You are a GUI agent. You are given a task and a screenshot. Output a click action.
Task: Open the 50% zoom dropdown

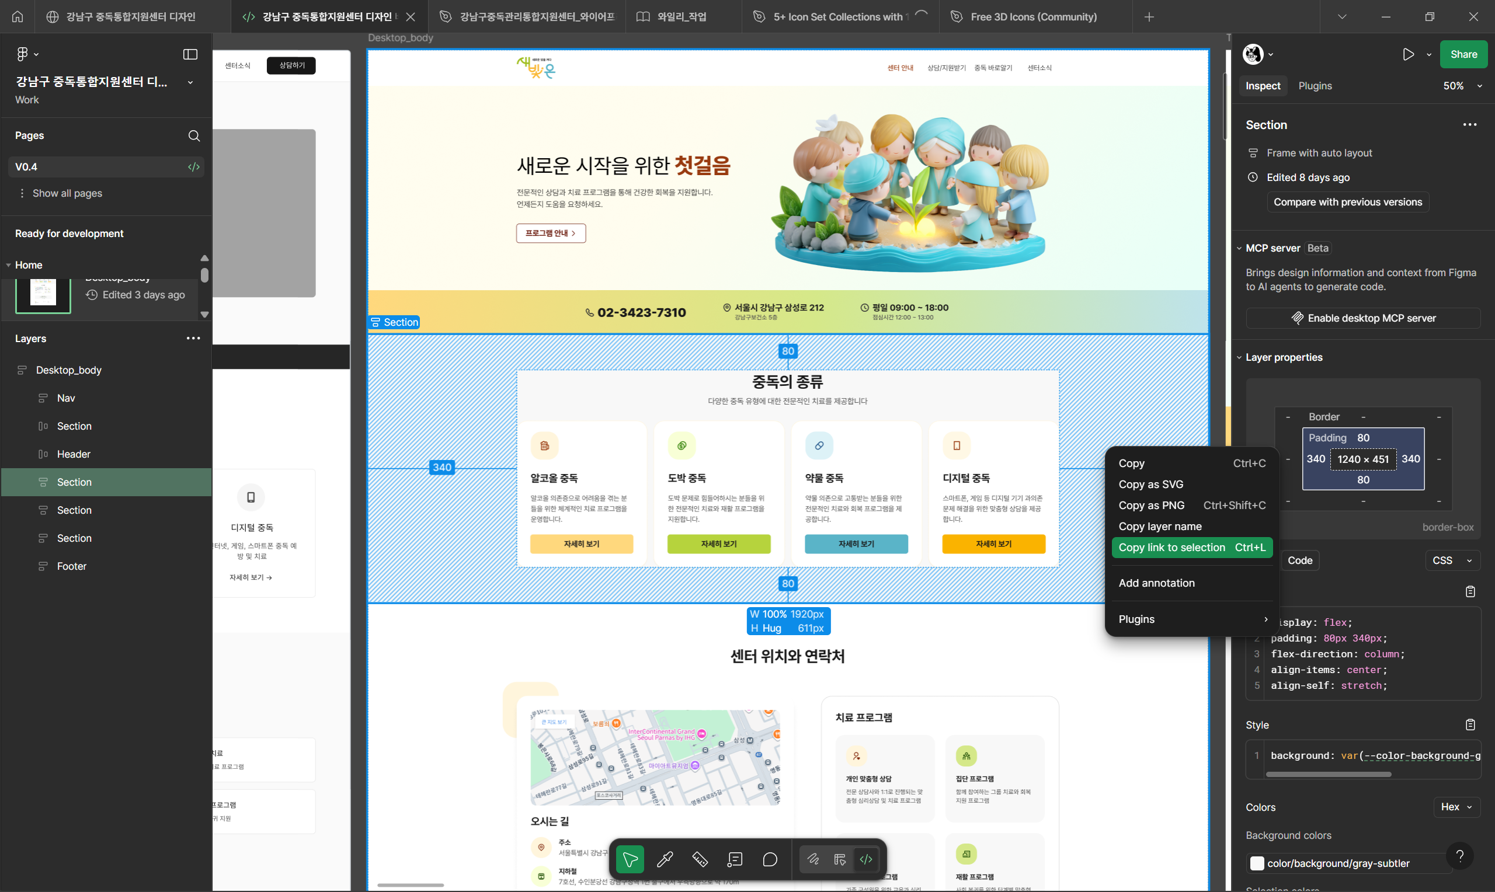[x=1462, y=86]
